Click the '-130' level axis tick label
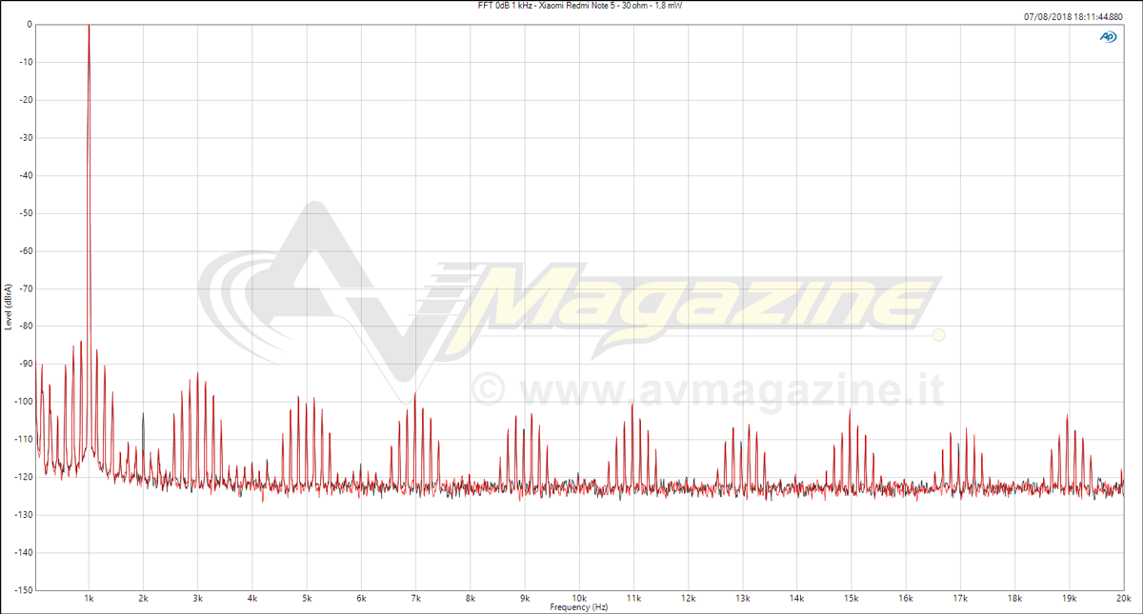 pyautogui.click(x=24, y=514)
